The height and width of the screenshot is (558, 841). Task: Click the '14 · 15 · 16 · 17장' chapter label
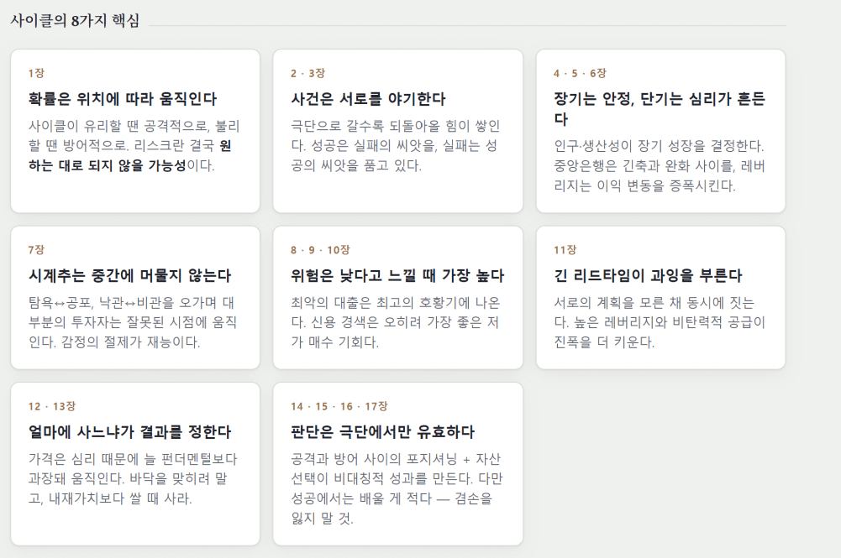click(339, 406)
